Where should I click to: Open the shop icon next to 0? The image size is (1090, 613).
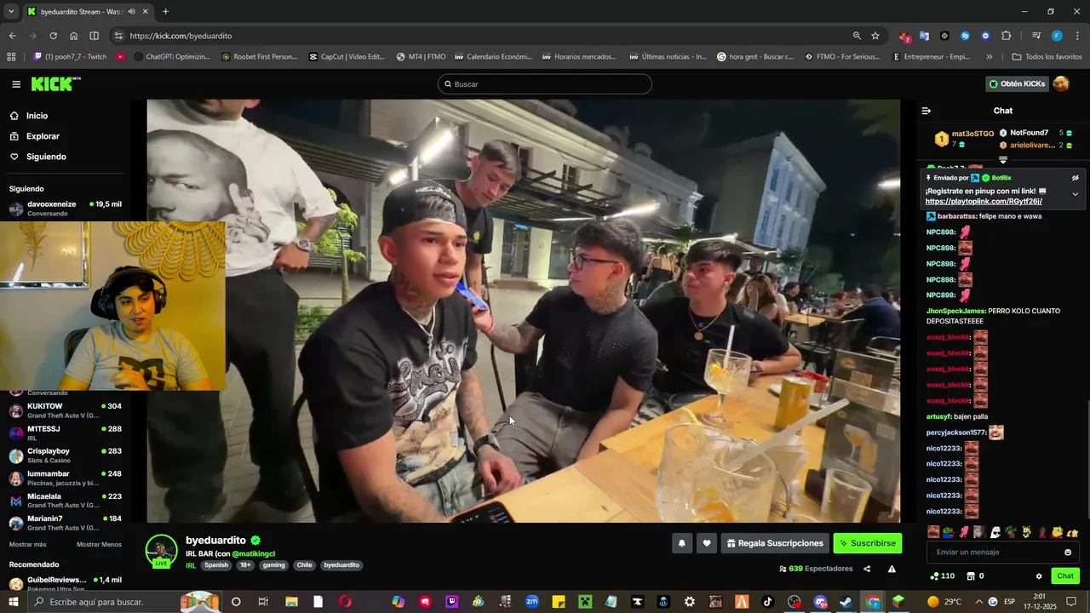point(971,576)
